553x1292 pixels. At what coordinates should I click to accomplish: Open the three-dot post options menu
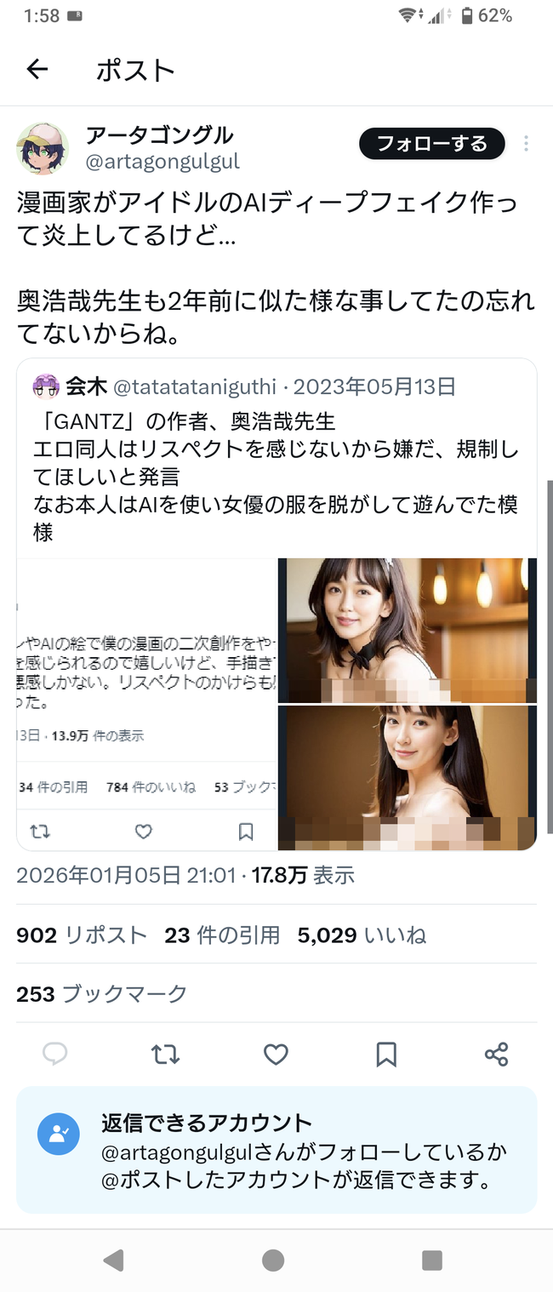pyautogui.click(x=526, y=144)
